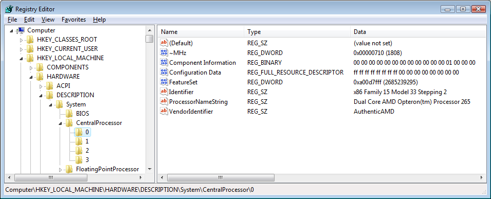Expand the HKEY_CLASSES_ROOT key

pos(21,40)
